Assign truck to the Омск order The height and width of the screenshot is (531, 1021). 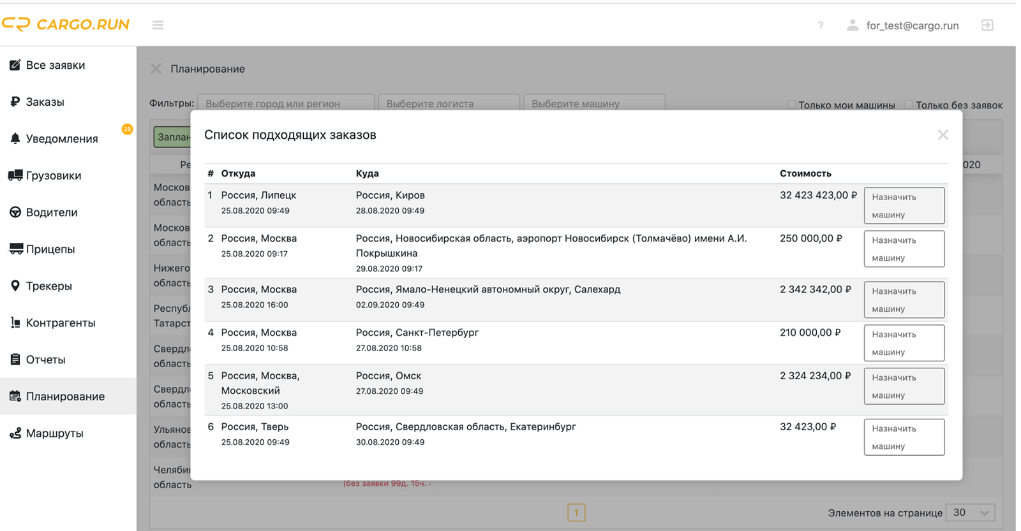[x=904, y=386]
